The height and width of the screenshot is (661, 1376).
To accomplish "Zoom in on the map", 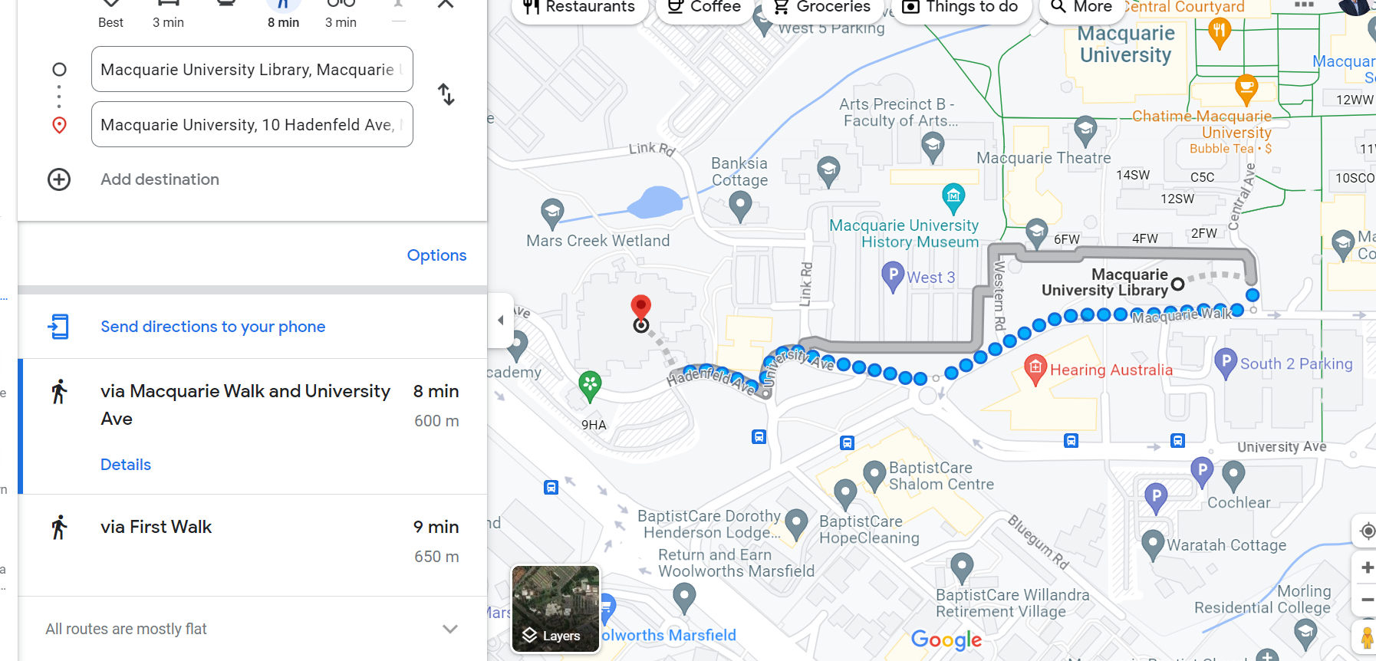I will [1367, 567].
